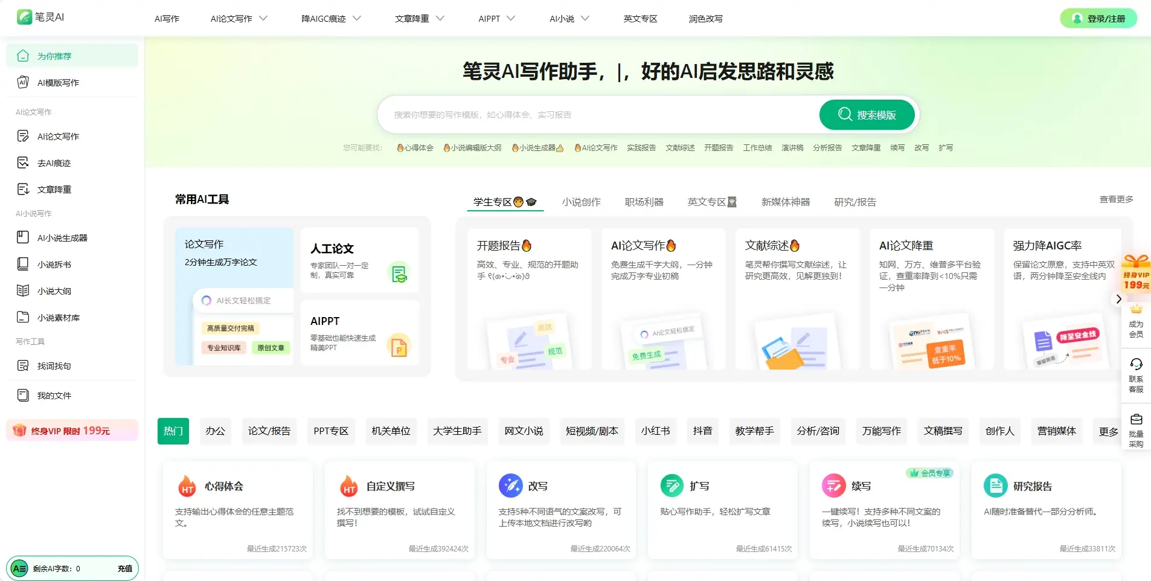The width and height of the screenshot is (1151, 581).
Task: Focus the template search input field
Action: [598, 115]
